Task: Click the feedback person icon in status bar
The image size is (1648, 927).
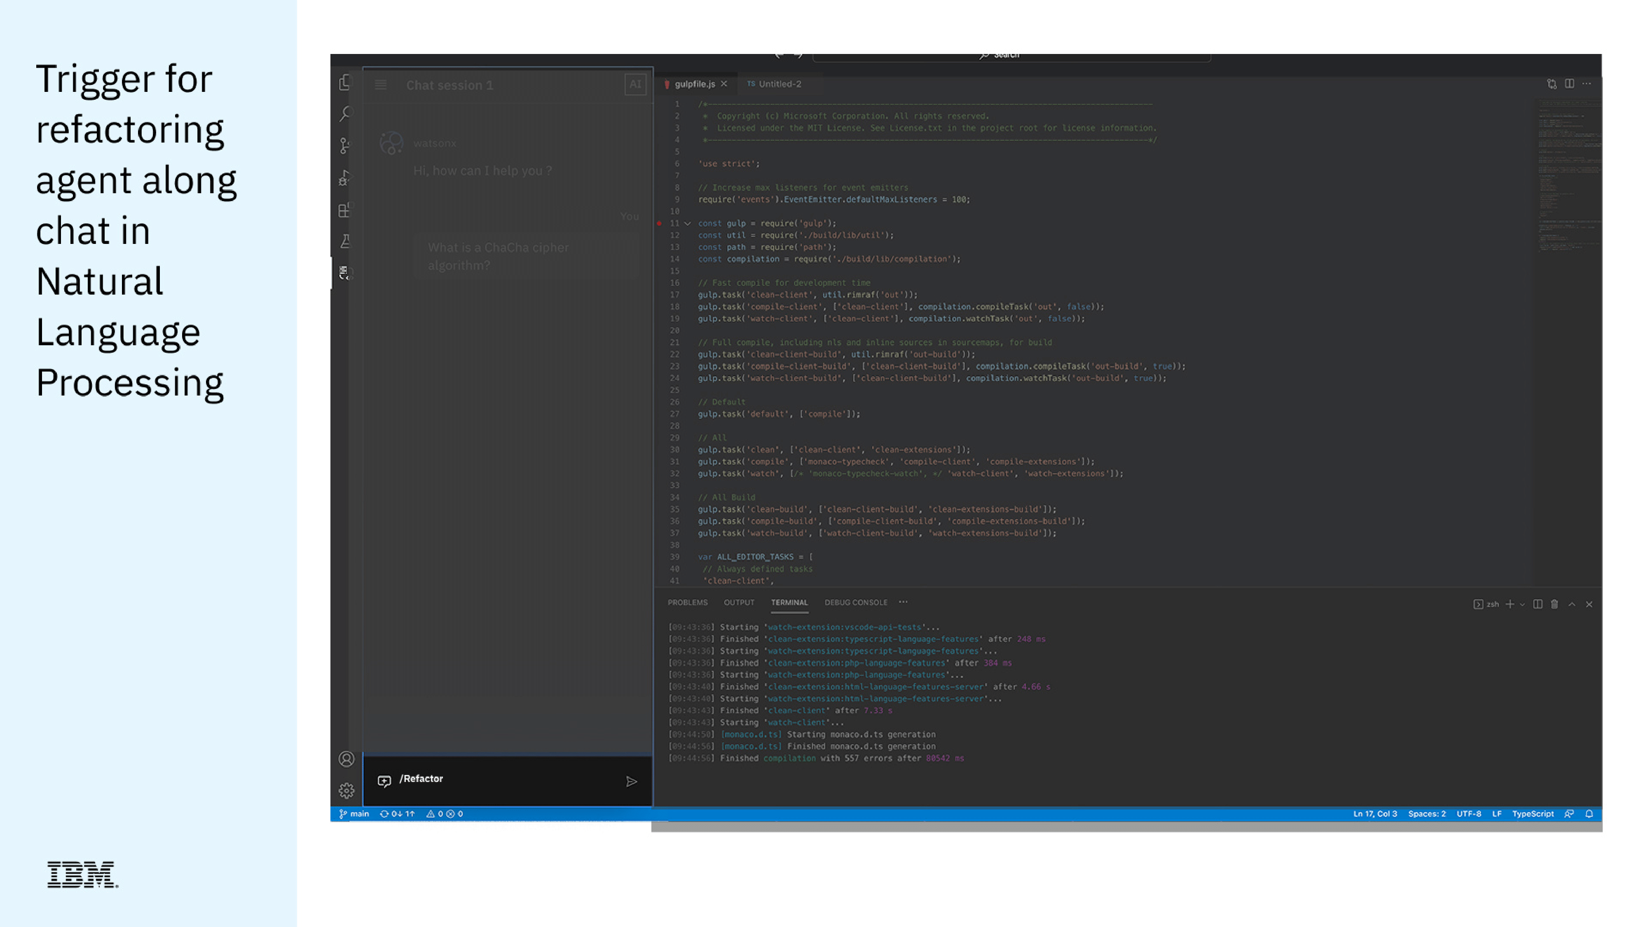Action: tap(1569, 814)
